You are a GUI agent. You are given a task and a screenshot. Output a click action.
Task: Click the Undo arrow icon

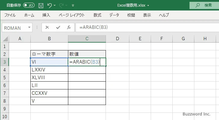click(x=49, y=5)
